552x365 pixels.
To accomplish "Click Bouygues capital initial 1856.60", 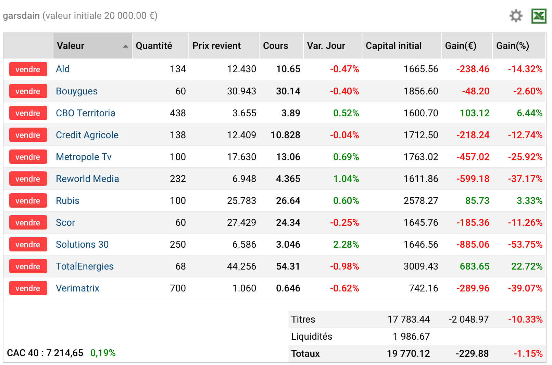I will (421, 91).
